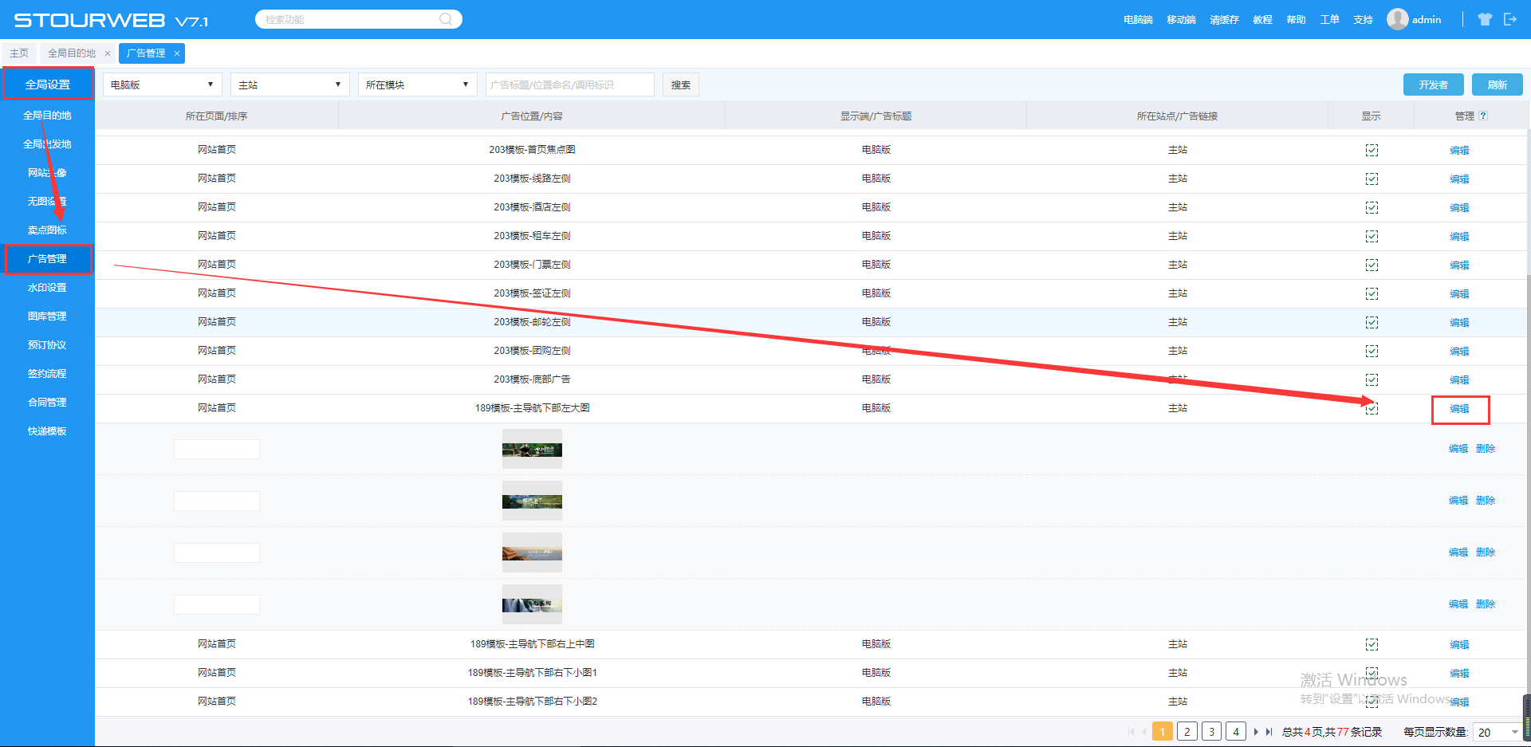Open the 电脑版 platform dropdown

pyautogui.click(x=162, y=85)
